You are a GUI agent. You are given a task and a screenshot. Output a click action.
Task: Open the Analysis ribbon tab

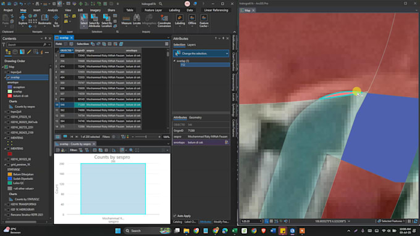(x=52, y=10)
